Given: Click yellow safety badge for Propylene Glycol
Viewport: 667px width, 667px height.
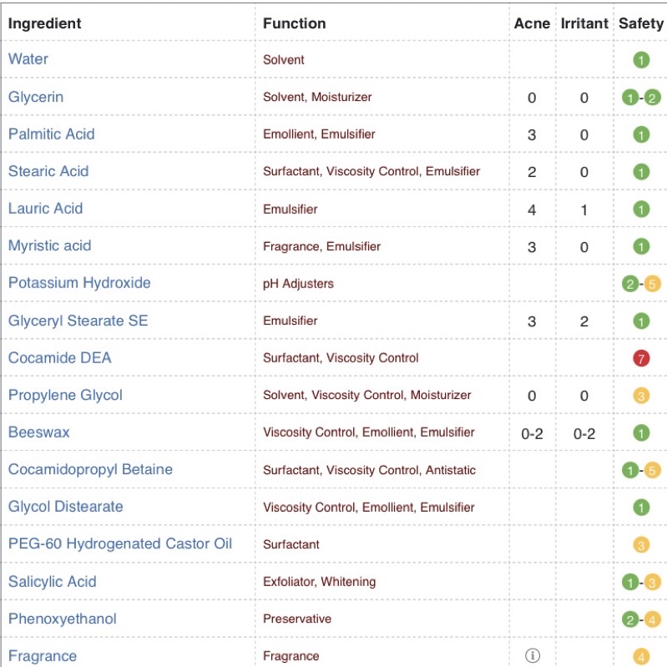Looking at the screenshot, I should (x=641, y=396).
